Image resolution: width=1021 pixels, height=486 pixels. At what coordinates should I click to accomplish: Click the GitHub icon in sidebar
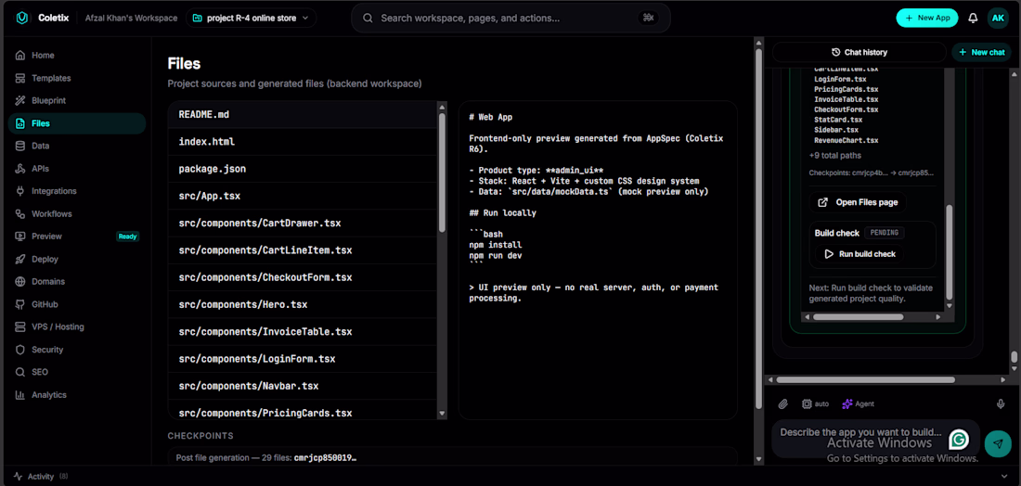click(20, 304)
